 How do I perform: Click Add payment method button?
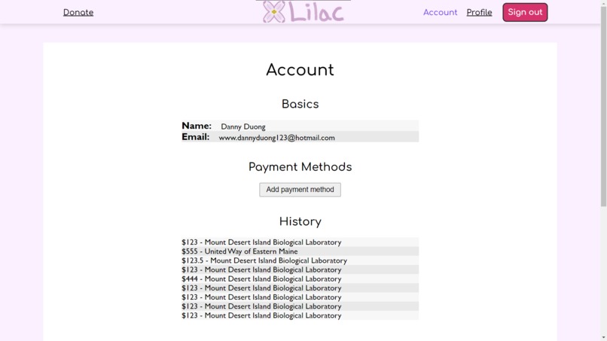(x=300, y=190)
